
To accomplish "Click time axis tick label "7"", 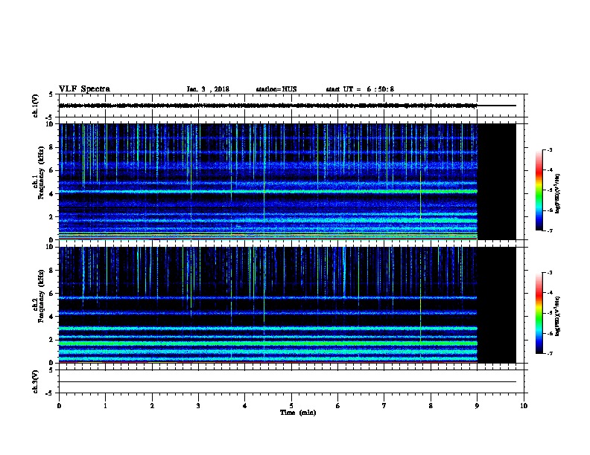I will 384,405.
